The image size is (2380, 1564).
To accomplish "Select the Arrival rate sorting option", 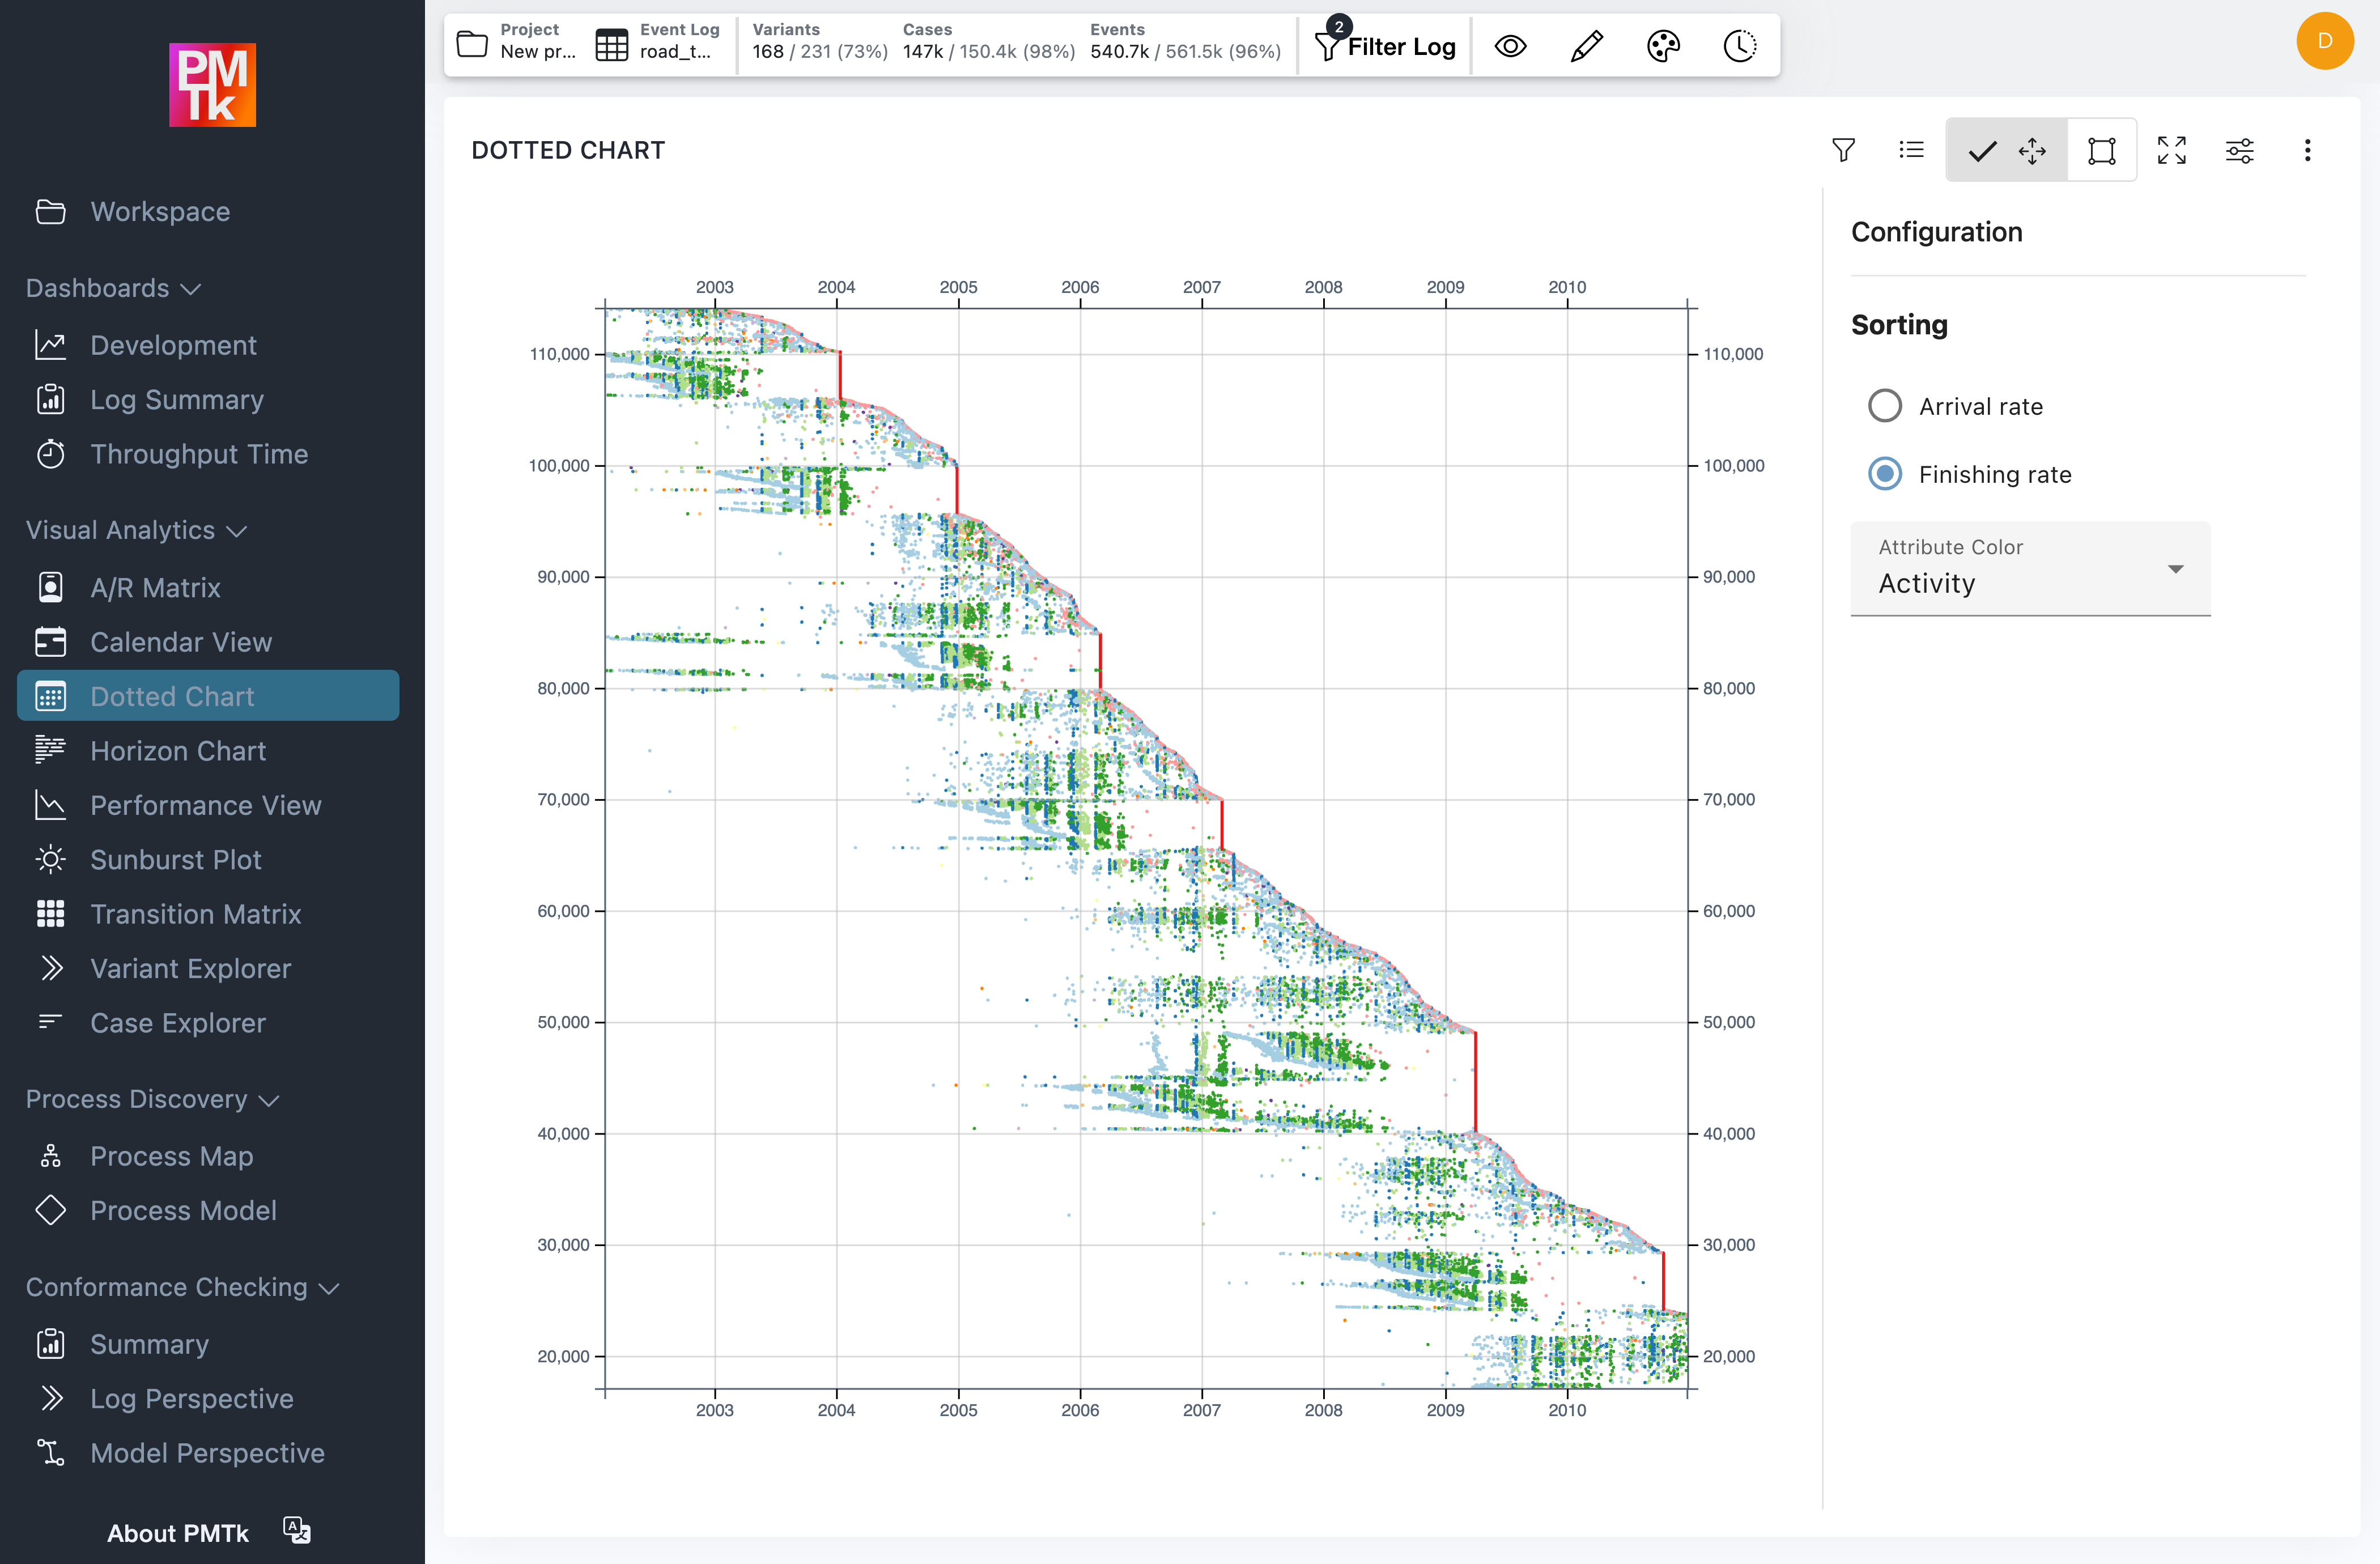I will point(1886,406).
